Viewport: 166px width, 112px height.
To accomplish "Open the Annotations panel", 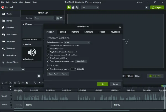I will [x=10, y=34].
